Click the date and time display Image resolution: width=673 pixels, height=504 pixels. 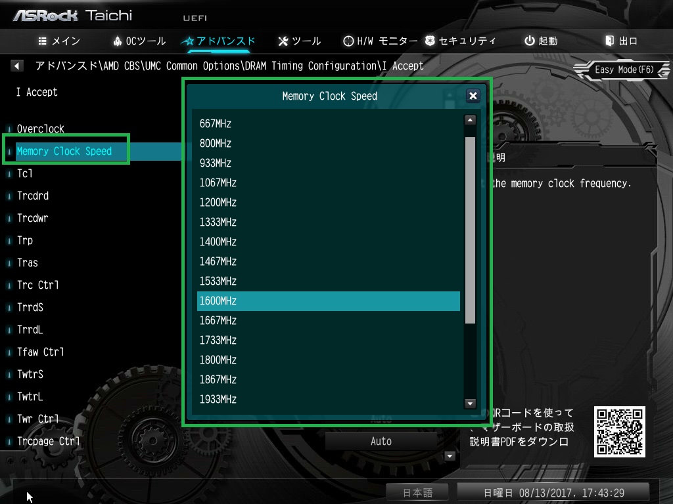tap(553, 493)
